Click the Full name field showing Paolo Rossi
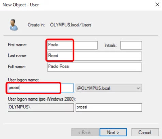Image resolution: width=162 pixels, height=139 pixels. point(94,67)
